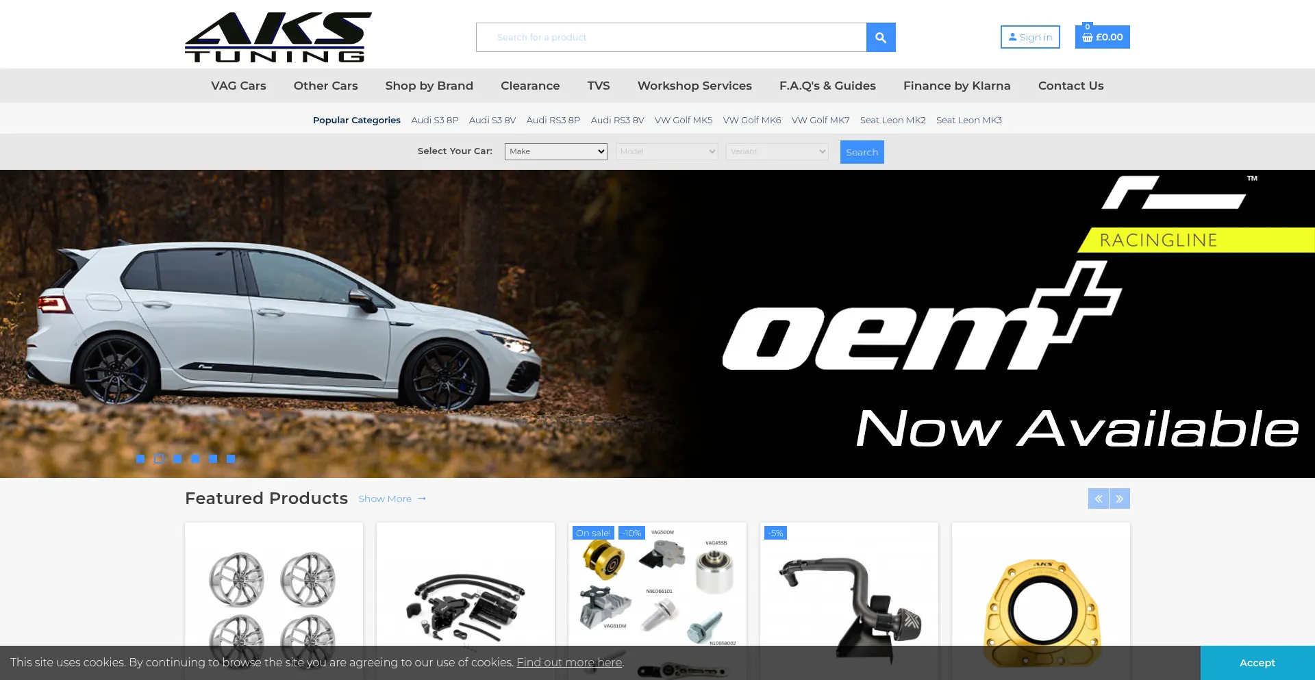The width and height of the screenshot is (1315, 680).
Task: Open the Clearance menu item
Action: pyautogui.click(x=530, y=86)
